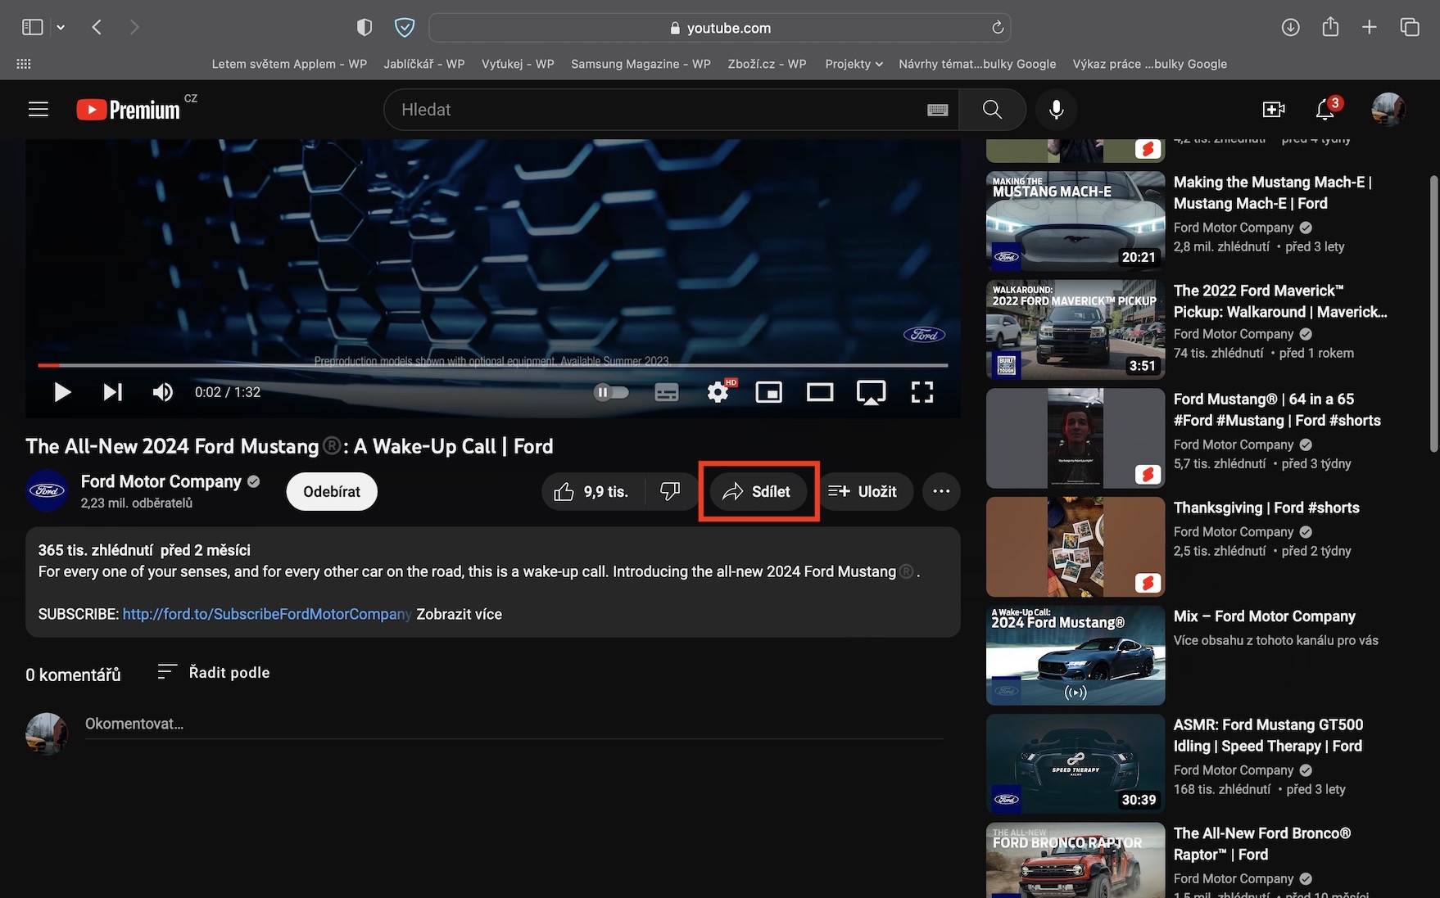Switch to theater mode view

pos(819,393)
